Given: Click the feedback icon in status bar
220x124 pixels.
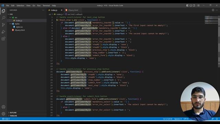Looking at the screenshot, I should pyautogui.click(x=213, y=119).
